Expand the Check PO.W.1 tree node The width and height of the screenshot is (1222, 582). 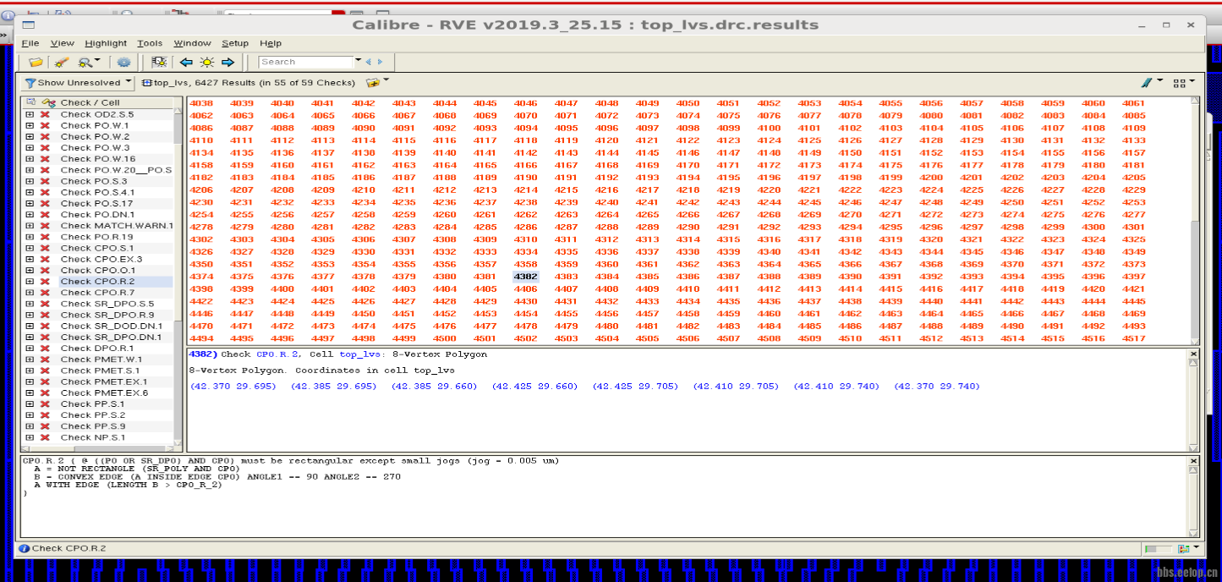(x=30, y=125)
